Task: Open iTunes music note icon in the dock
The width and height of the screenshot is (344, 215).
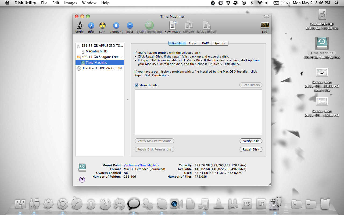Action: [204, 204]
